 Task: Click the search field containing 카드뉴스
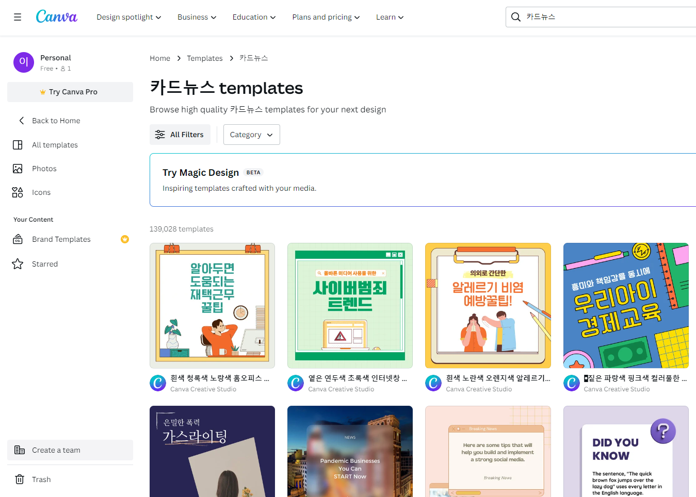601,17
